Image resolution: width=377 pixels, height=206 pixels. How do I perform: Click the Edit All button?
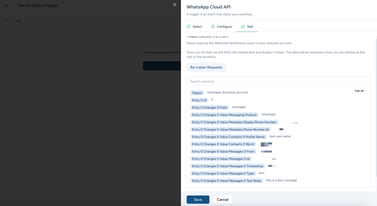(359, 91)
